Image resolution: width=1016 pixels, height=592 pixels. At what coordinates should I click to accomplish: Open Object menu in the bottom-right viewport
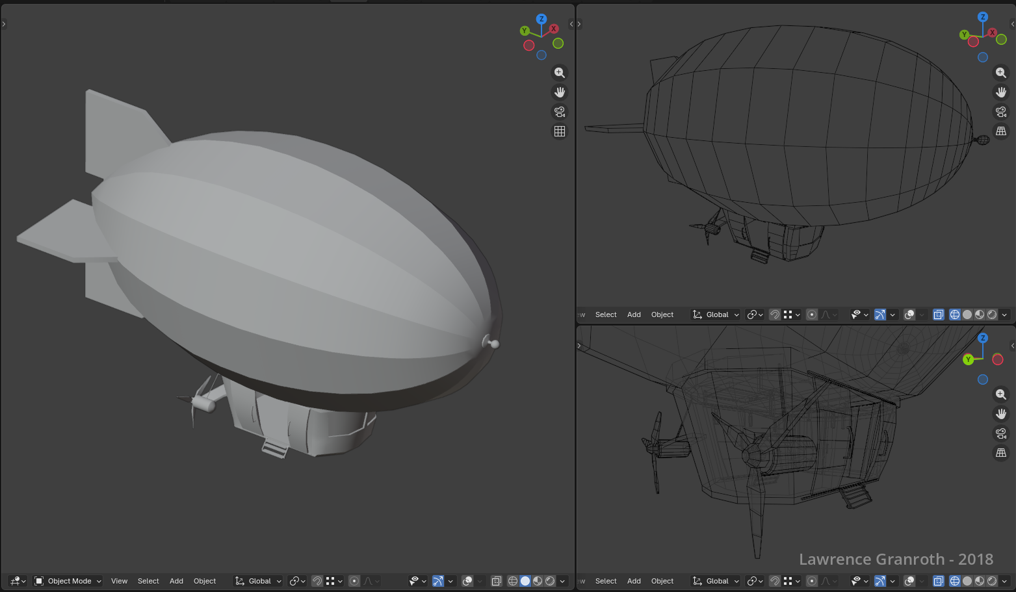coord(662,581)
